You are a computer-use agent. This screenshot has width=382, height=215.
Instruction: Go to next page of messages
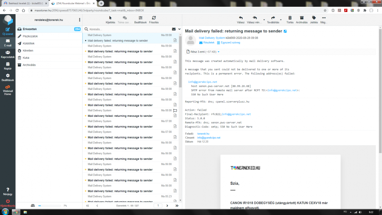(167, 206)
